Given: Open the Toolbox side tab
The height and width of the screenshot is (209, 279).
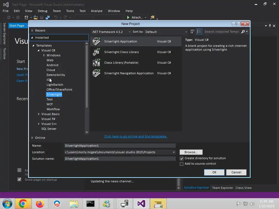Looking at the screenshot, I should [4, 54].
